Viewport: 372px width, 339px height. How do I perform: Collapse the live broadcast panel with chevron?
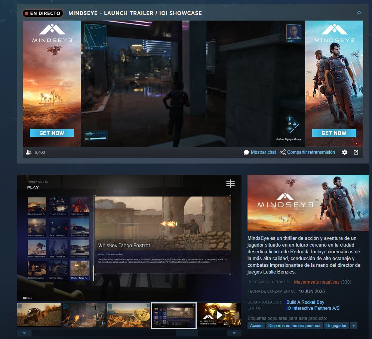[x=359, y=13]
